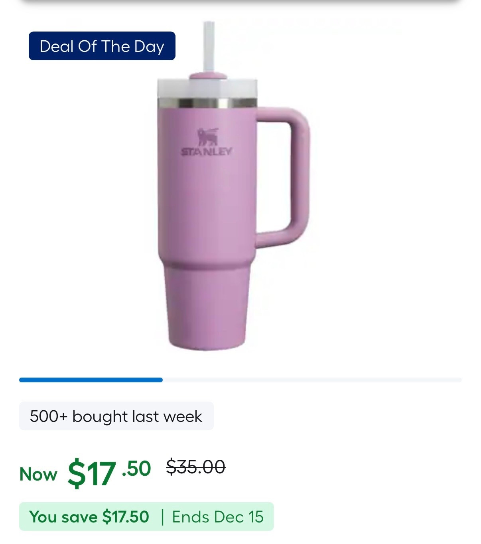Click the Deal Of The Day badge
481x544 pixels.
point(102,46)
